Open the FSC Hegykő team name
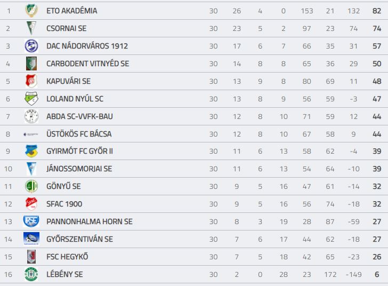The width and height of the screenshot is (388, 286). tap(67, 257)
